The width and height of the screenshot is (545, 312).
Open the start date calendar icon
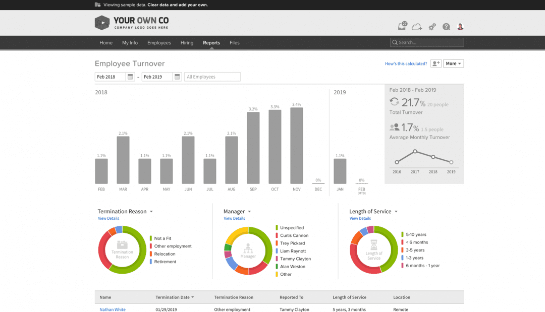pos(130,77)
